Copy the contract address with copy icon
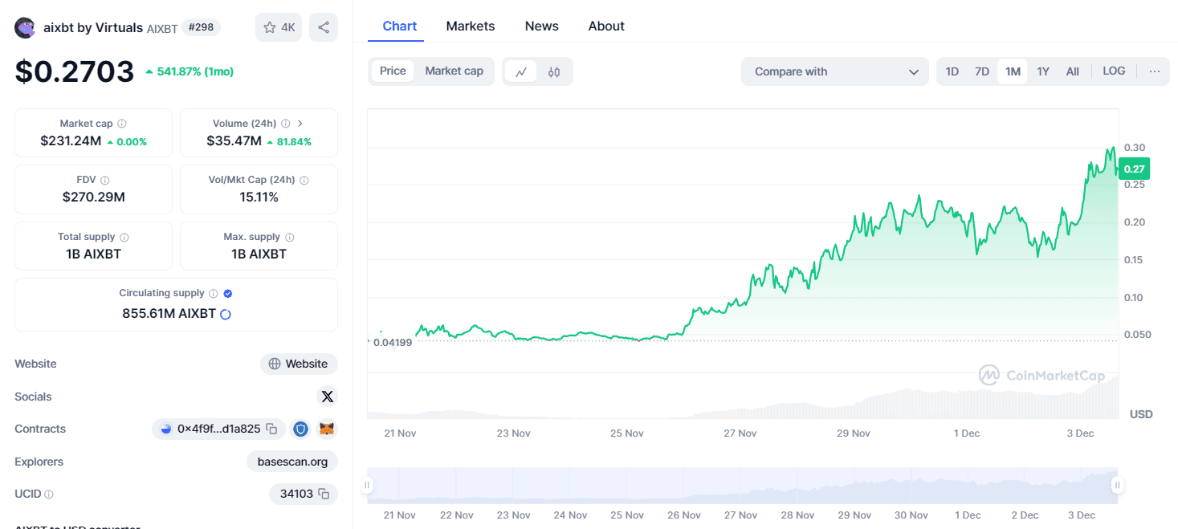The image size is (1178, 529). tap(270, 429)
